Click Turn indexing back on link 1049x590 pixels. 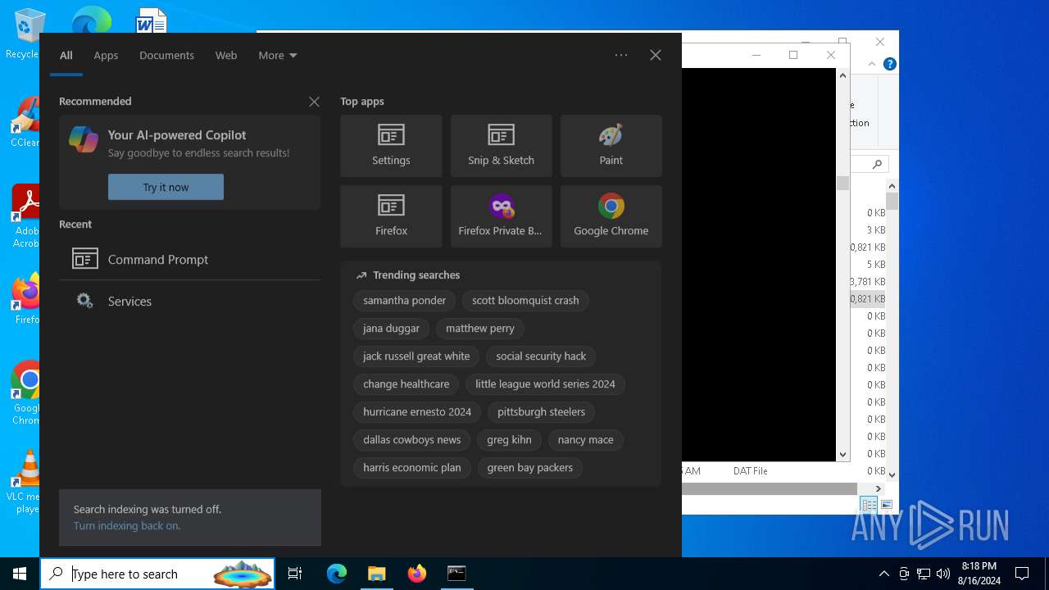(127, 526)
